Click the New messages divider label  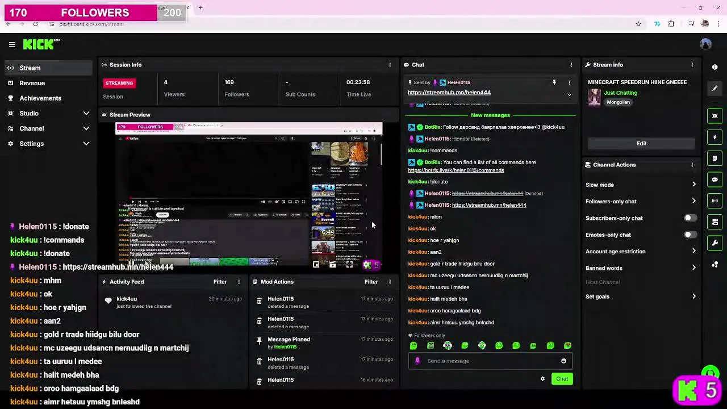click(x=490, y=115)
